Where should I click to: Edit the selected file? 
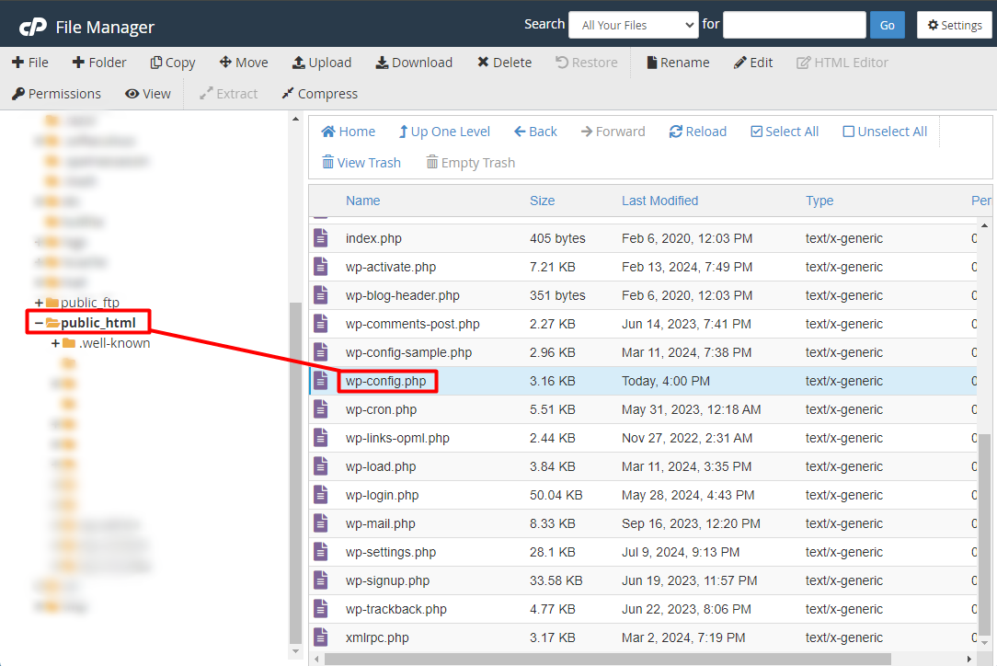click(753, 63)
